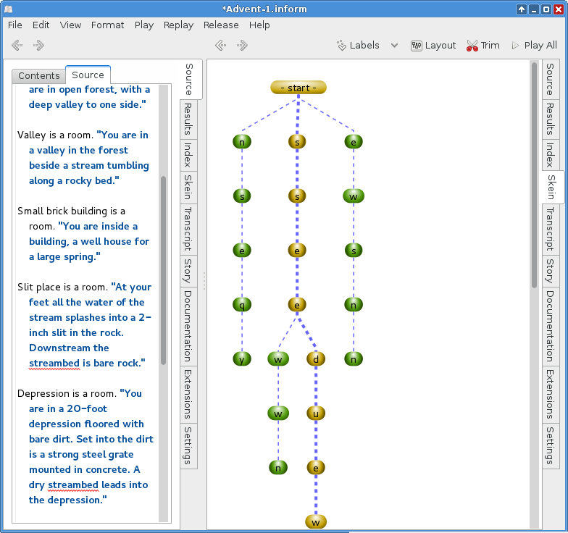Go back in left pane history
568x533 pixels.
(x=17, y=45)
